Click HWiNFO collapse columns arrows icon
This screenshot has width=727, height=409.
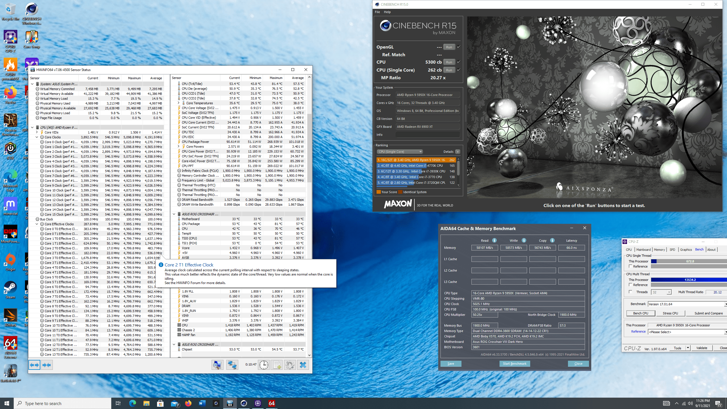click(47, 365)
